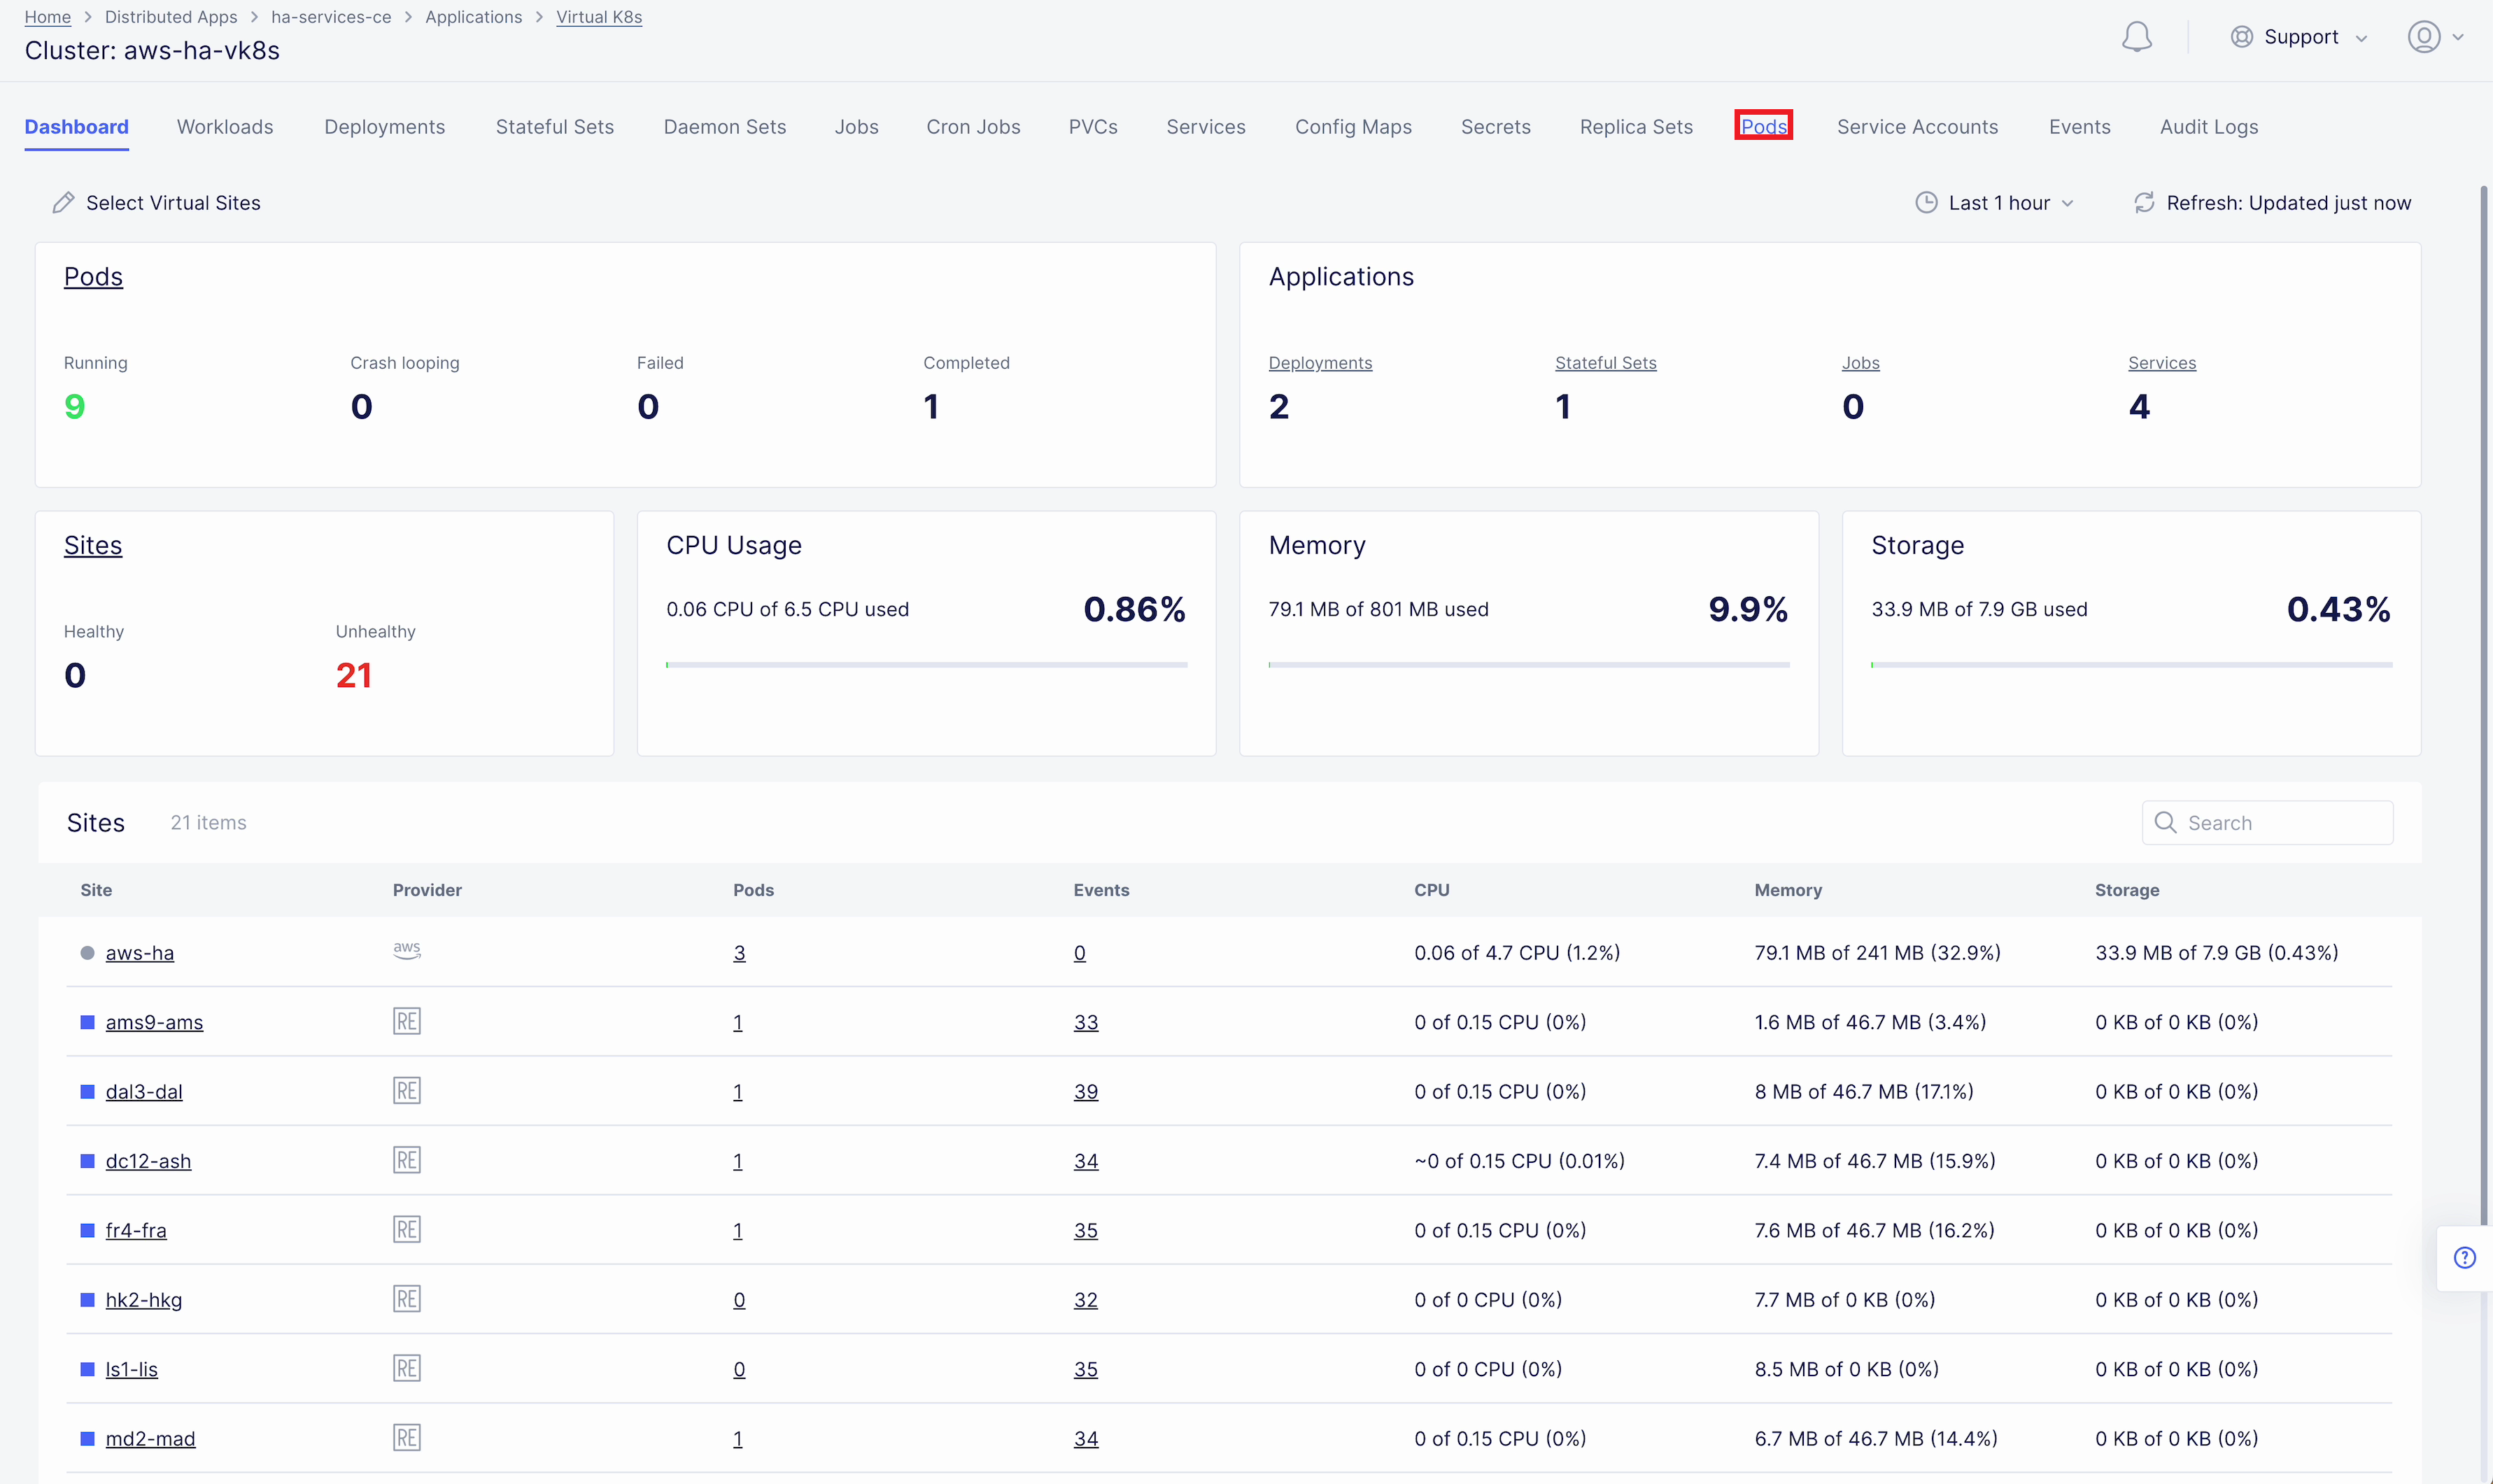The image size is (2493, 1484).
Task: Click the notification bell icon
Action: (x=2136, y=37)
